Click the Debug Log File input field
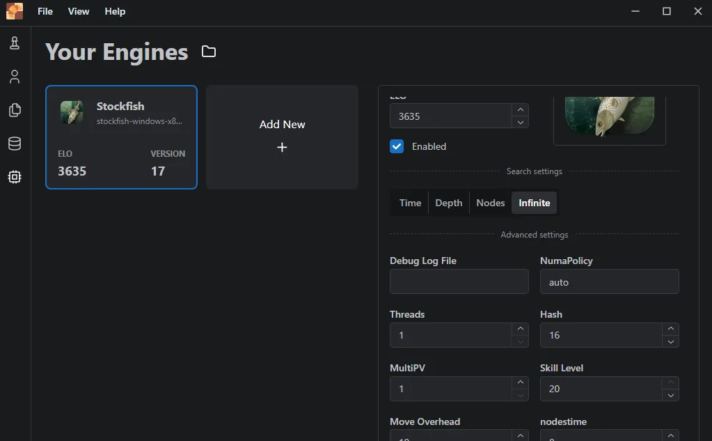This screenshot has height=441, width=712. point(459,281)
